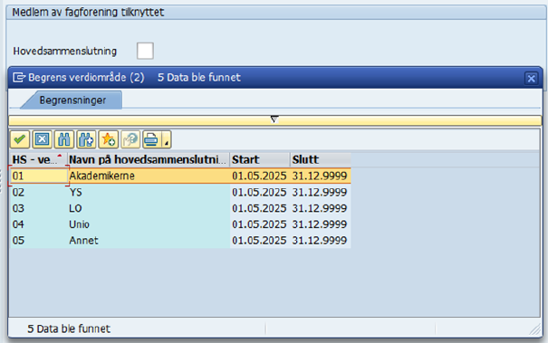Viewport: 548px width, 343px height.
Task: Switch to the Begrensninger tab
Action: pos(72,100)
